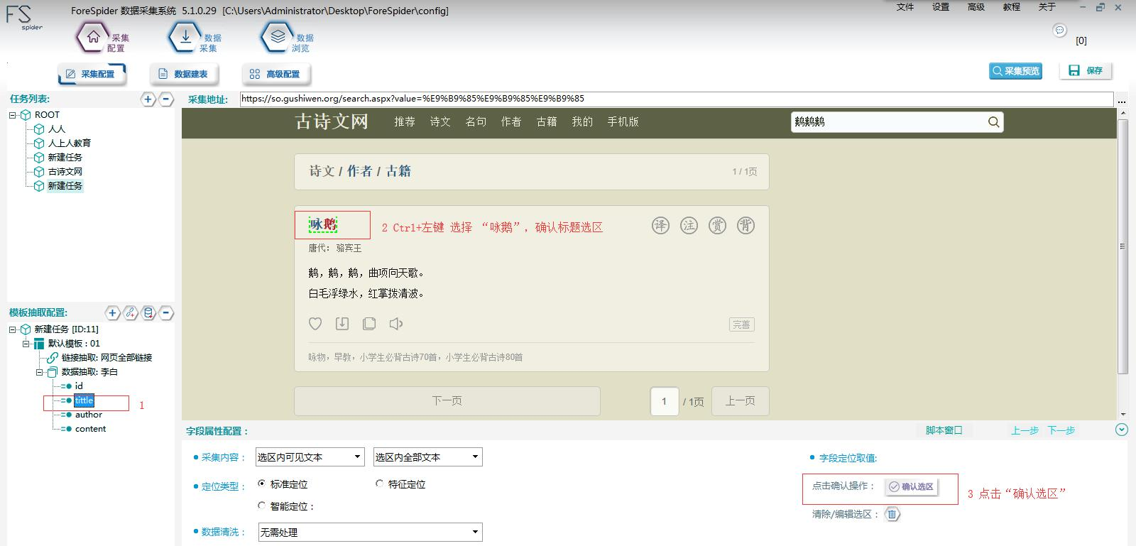1136x546 pixels.
Task: Open the 文件 menu
Action: click(x=905, y=7)
